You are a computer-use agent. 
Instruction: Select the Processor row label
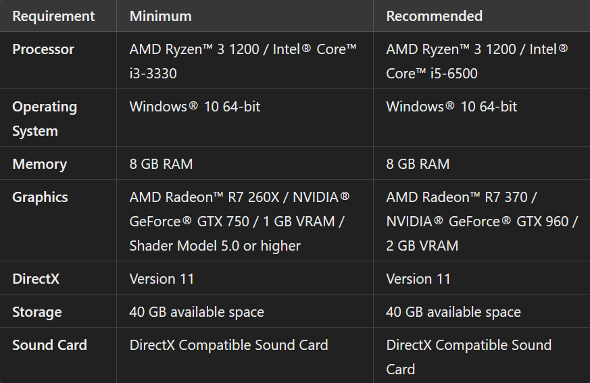point(43,49)
